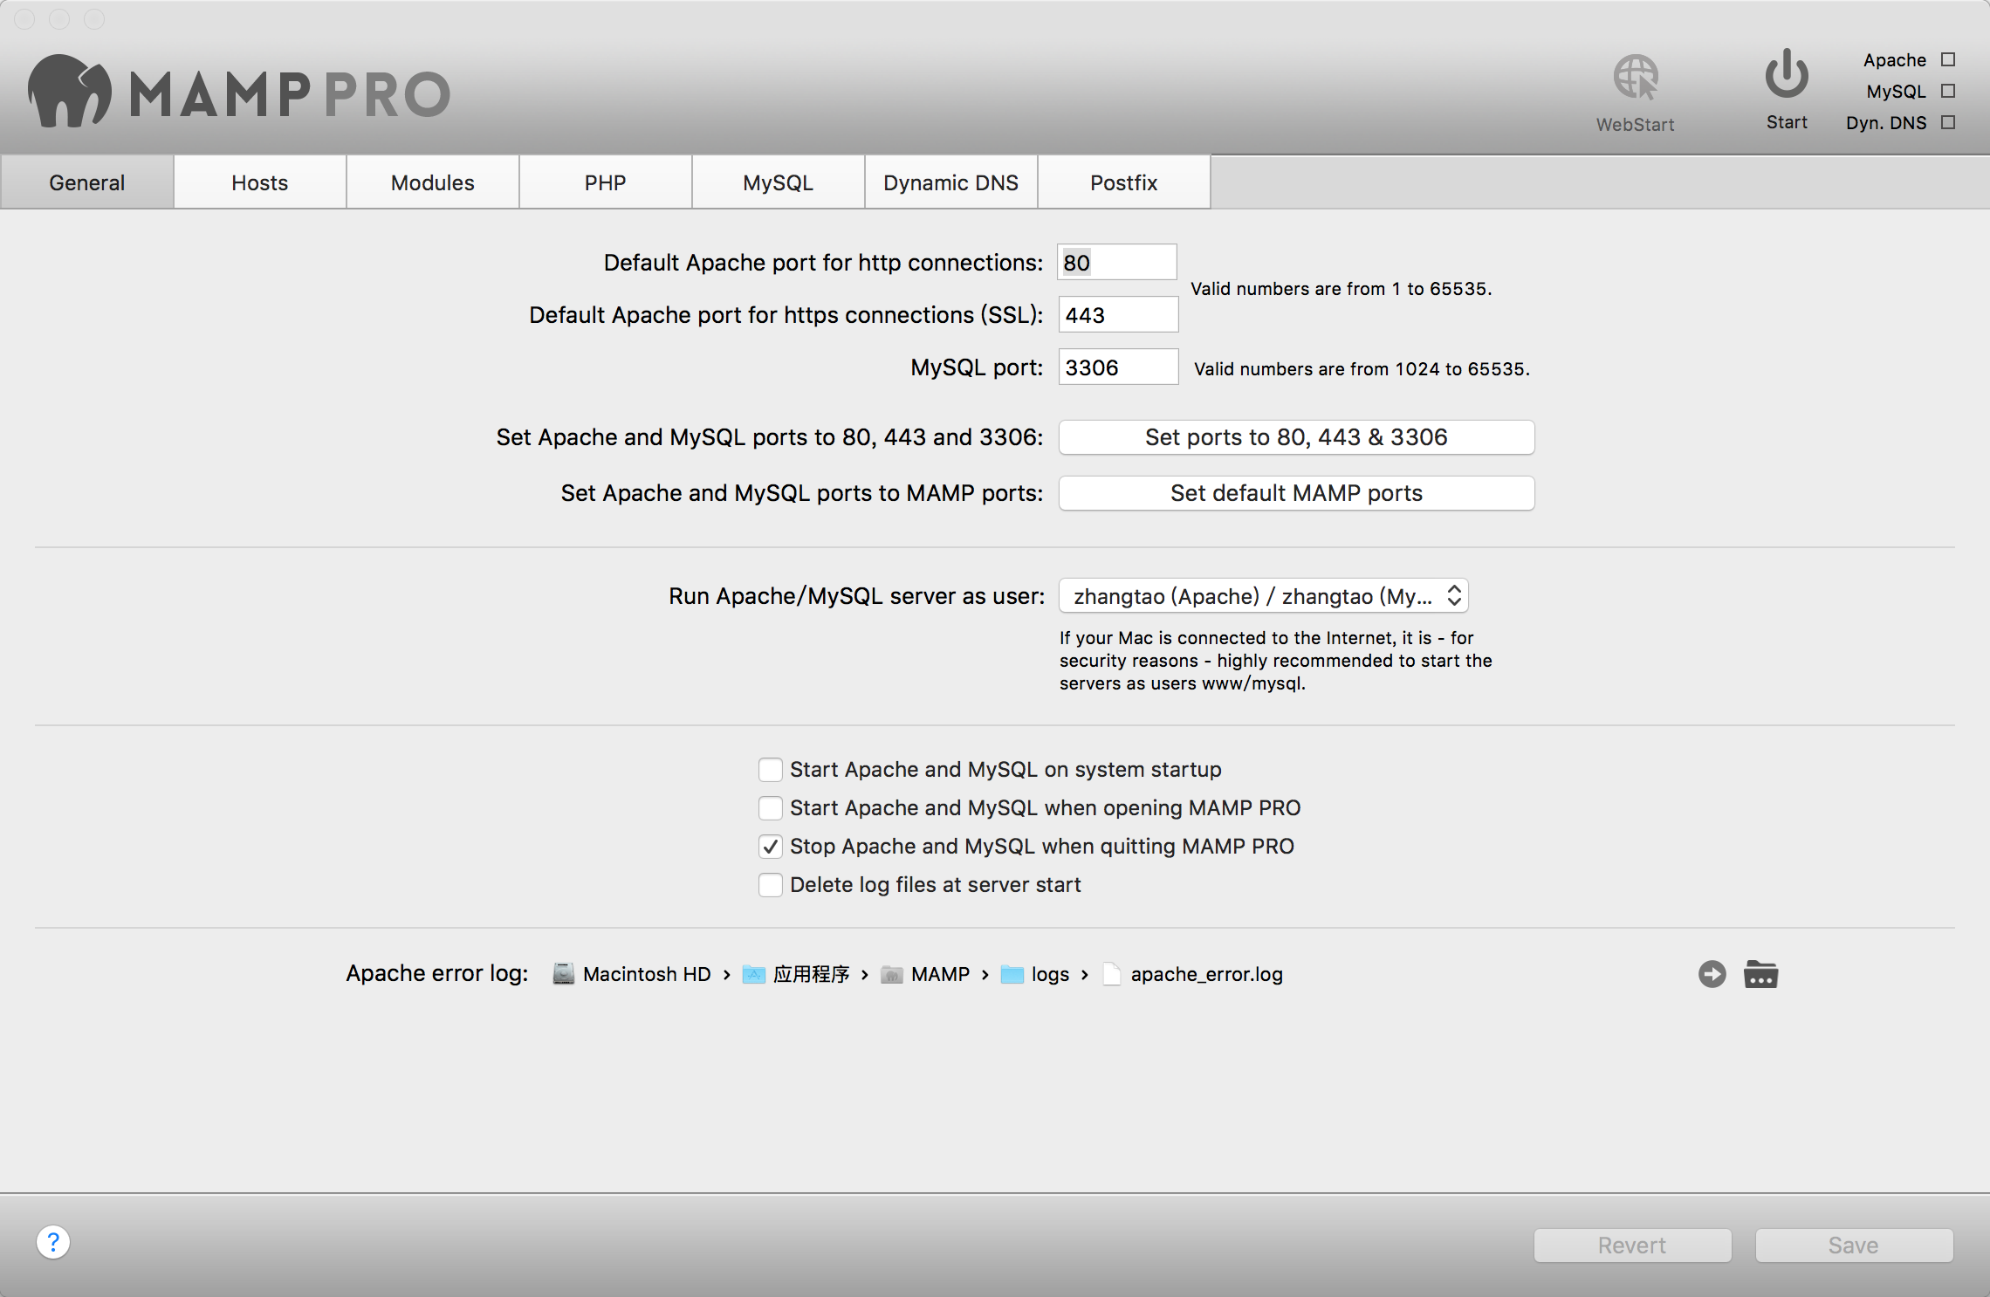This screenshot has width=1990, height=1297.
Task: Click the Save button
Action: [x=1854, y=1246]
